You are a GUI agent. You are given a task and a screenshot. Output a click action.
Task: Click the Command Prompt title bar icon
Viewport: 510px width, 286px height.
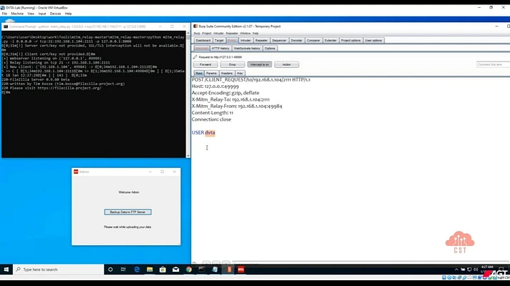tap(6, 26)
